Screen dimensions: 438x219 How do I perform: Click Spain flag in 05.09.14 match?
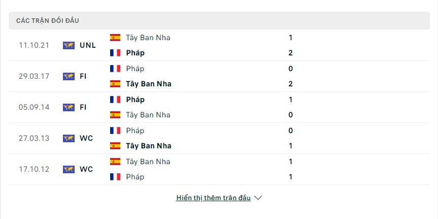point(115,115)
